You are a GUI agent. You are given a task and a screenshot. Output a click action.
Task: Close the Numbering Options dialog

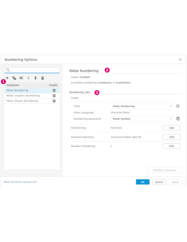tap(180, 60)
